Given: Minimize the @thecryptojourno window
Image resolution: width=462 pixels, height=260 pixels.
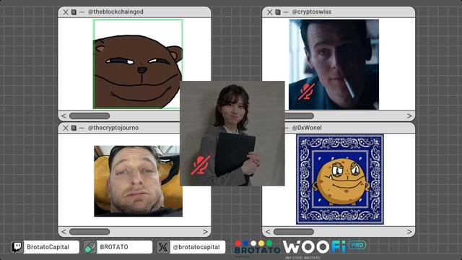Looking at the screenshot, I should click(x=82, y=128).
